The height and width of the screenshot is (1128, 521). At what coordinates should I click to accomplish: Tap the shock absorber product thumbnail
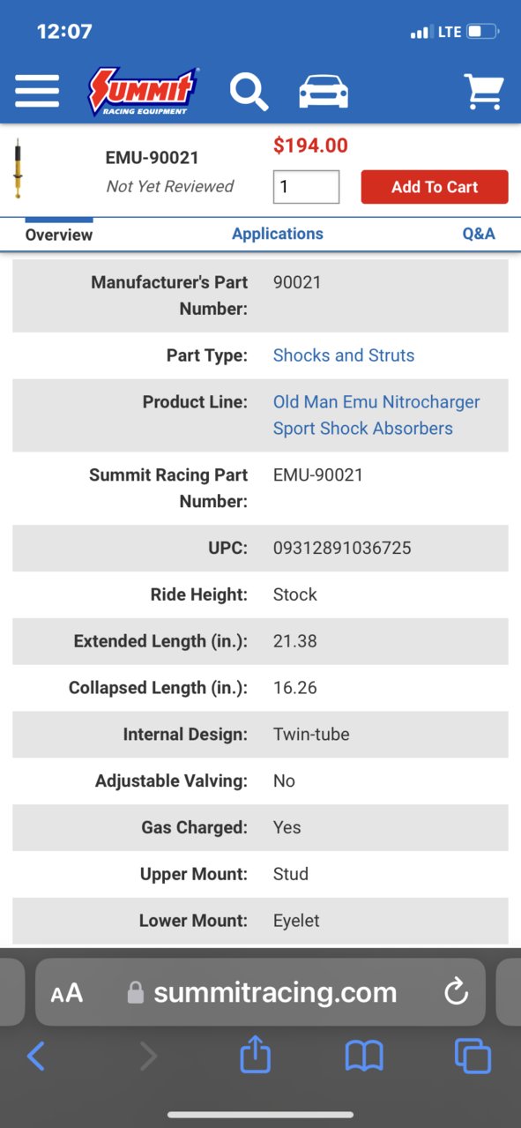point(17,168)
